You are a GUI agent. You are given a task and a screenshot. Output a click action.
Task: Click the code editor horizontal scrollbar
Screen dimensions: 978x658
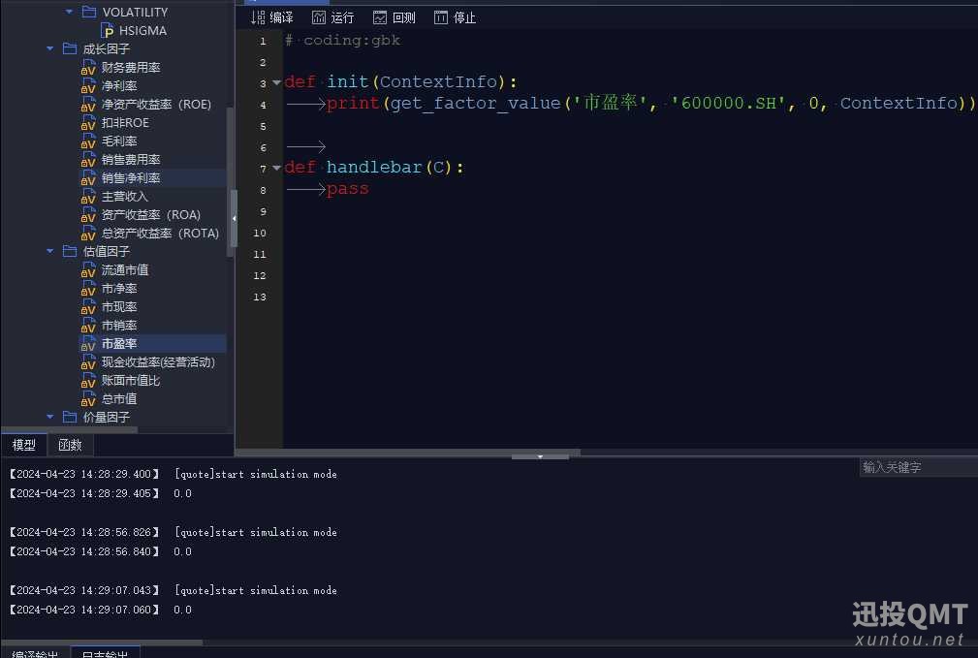[408, 452]
